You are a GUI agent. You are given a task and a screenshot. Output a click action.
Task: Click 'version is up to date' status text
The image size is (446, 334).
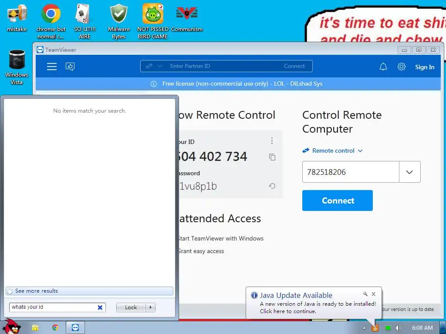pyautogui.click(x=408, y=309)
